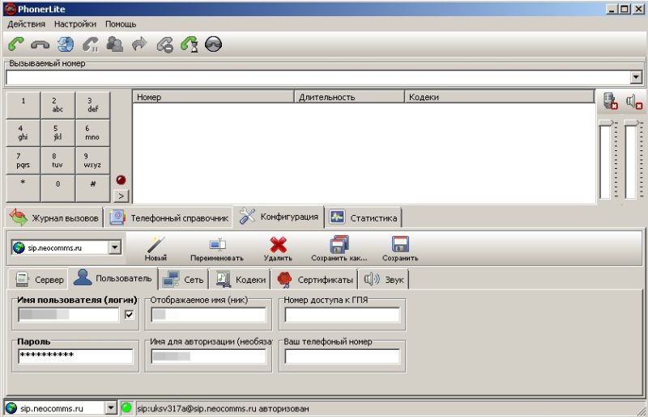Toggle the checkbox beside the login field
Viewport: 648px width, 417px height.
pos(129,315)
